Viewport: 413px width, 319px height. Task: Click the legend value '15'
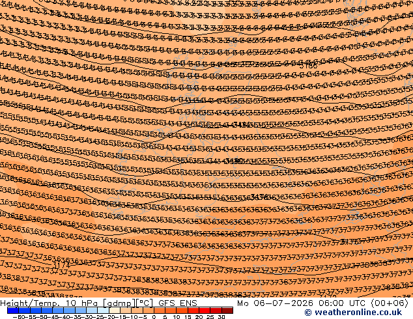coord(188,316)
